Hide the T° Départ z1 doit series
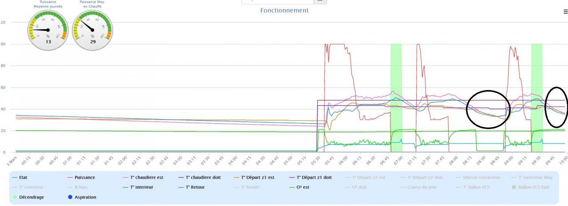 coord(315,177)
